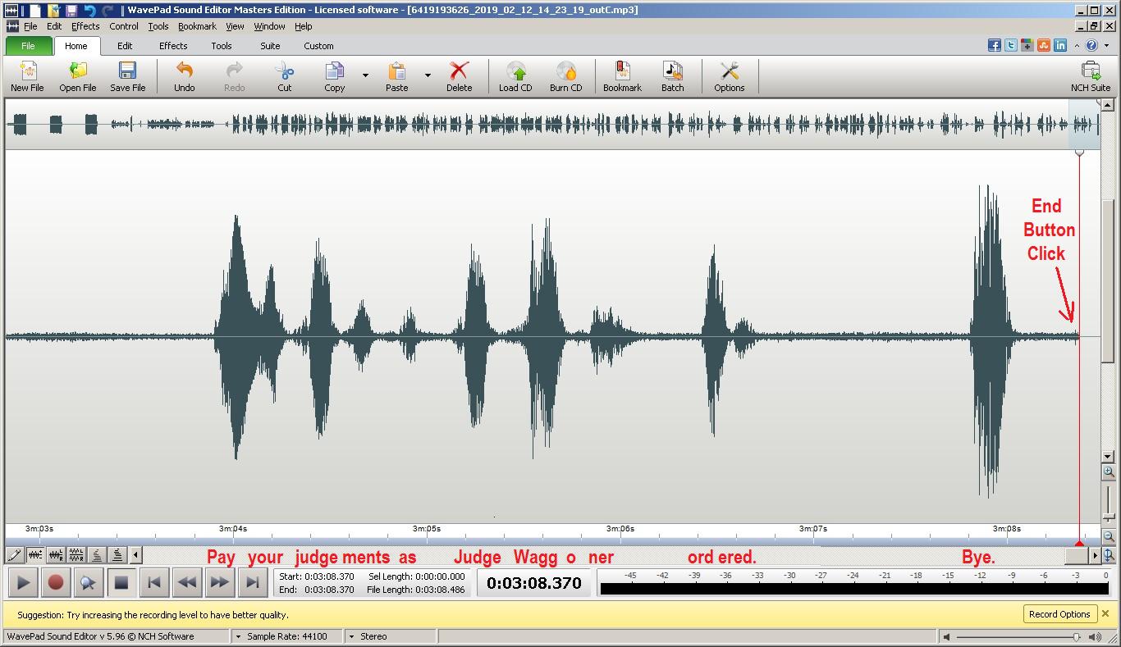Click the quick-access undo arrow in the title bar
The height and width of the screenshot is (647, 1121).
(89, 10)
